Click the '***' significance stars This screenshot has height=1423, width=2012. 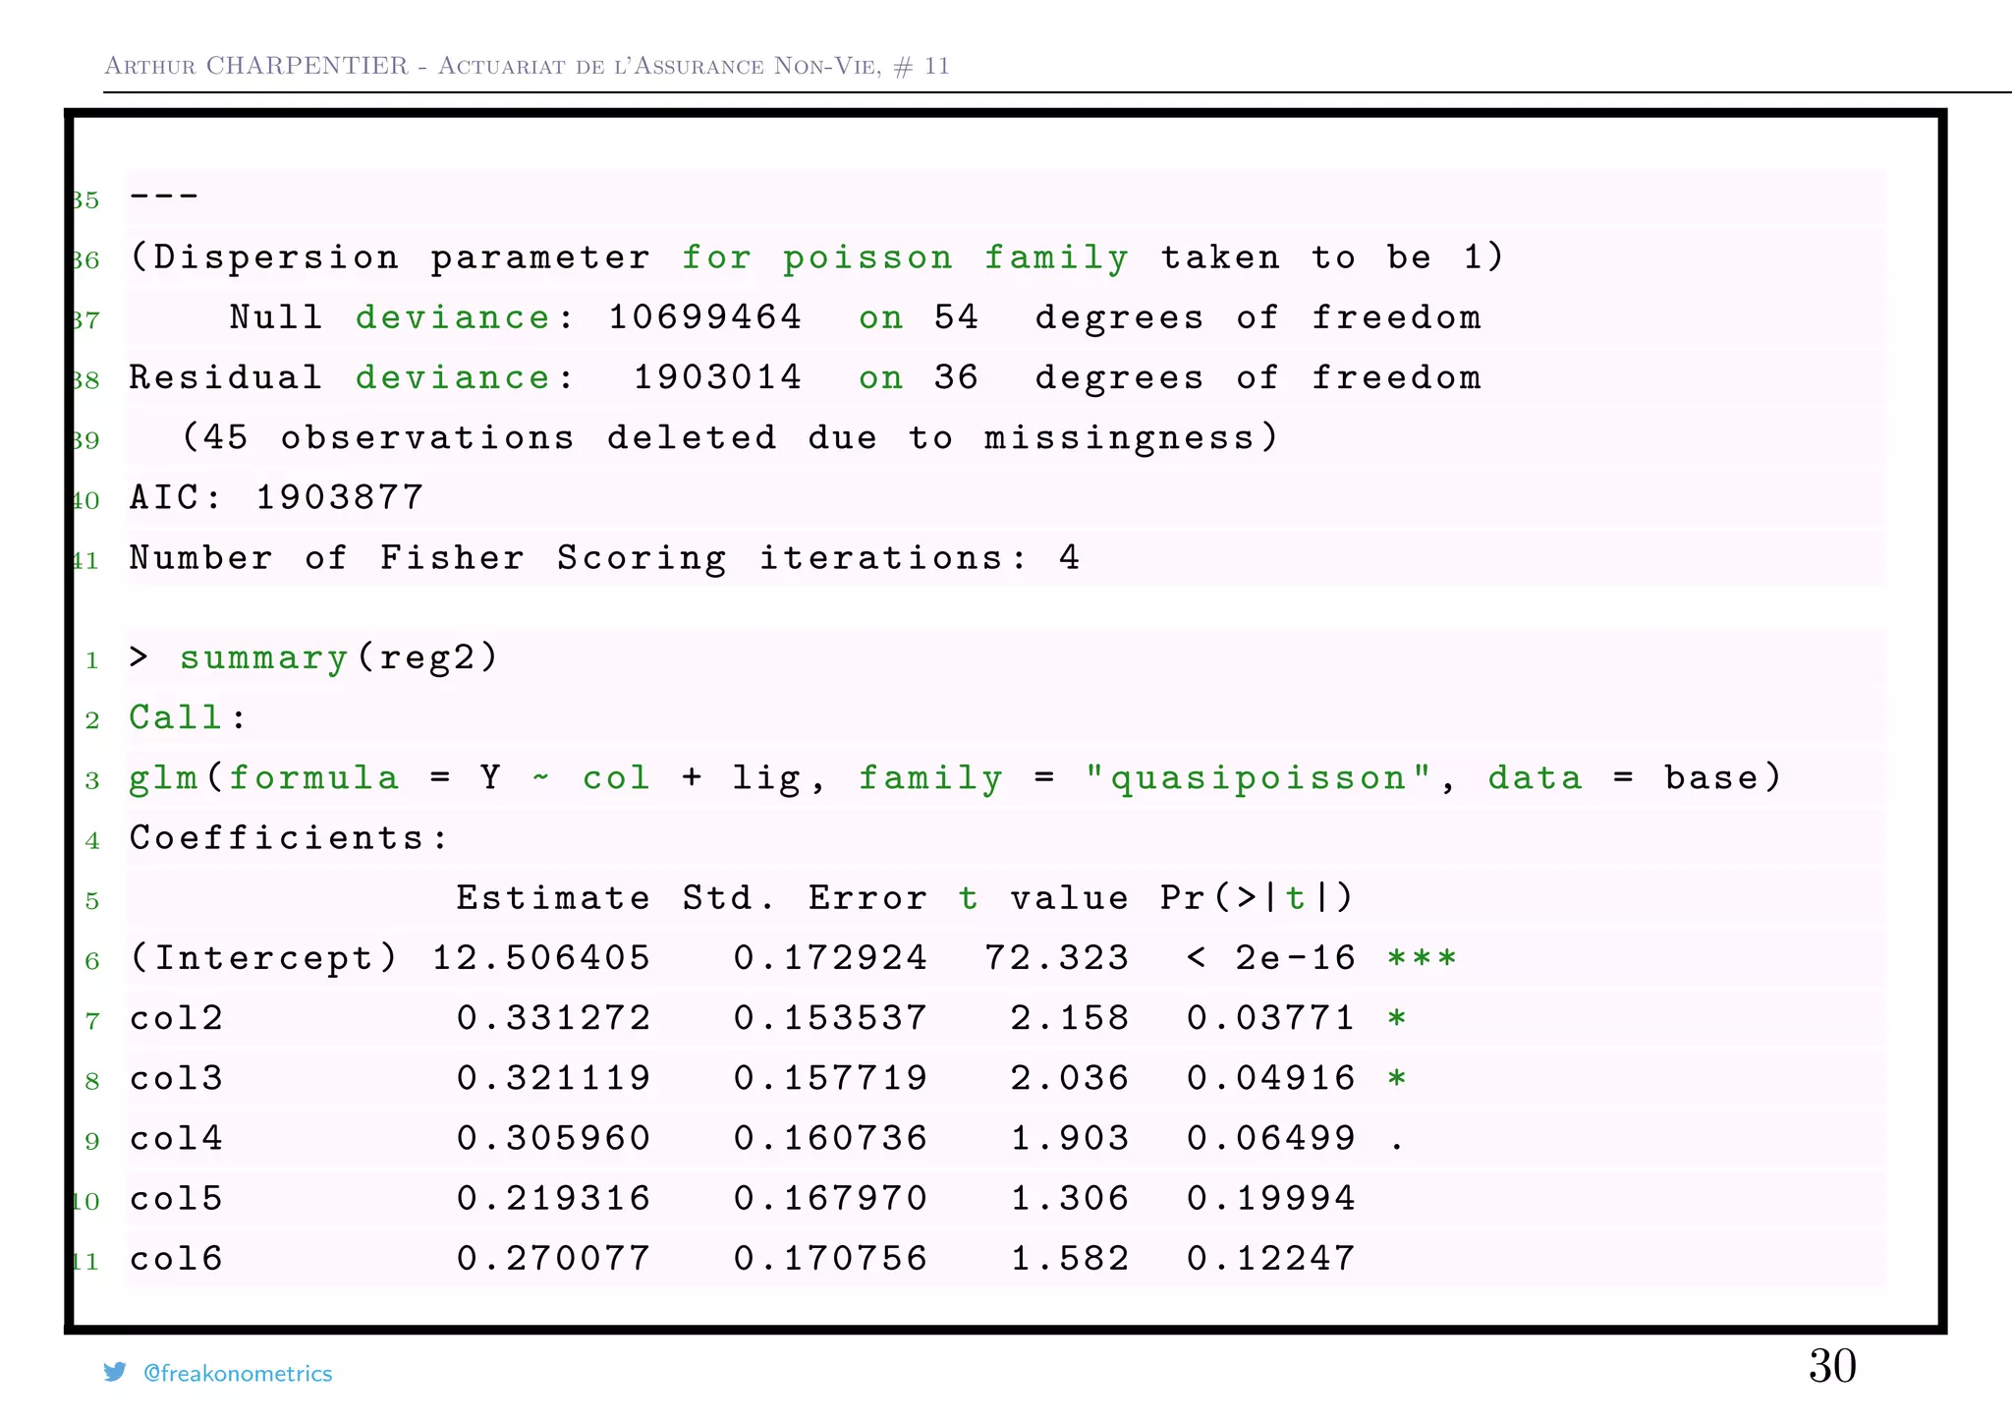(1422, 957)
